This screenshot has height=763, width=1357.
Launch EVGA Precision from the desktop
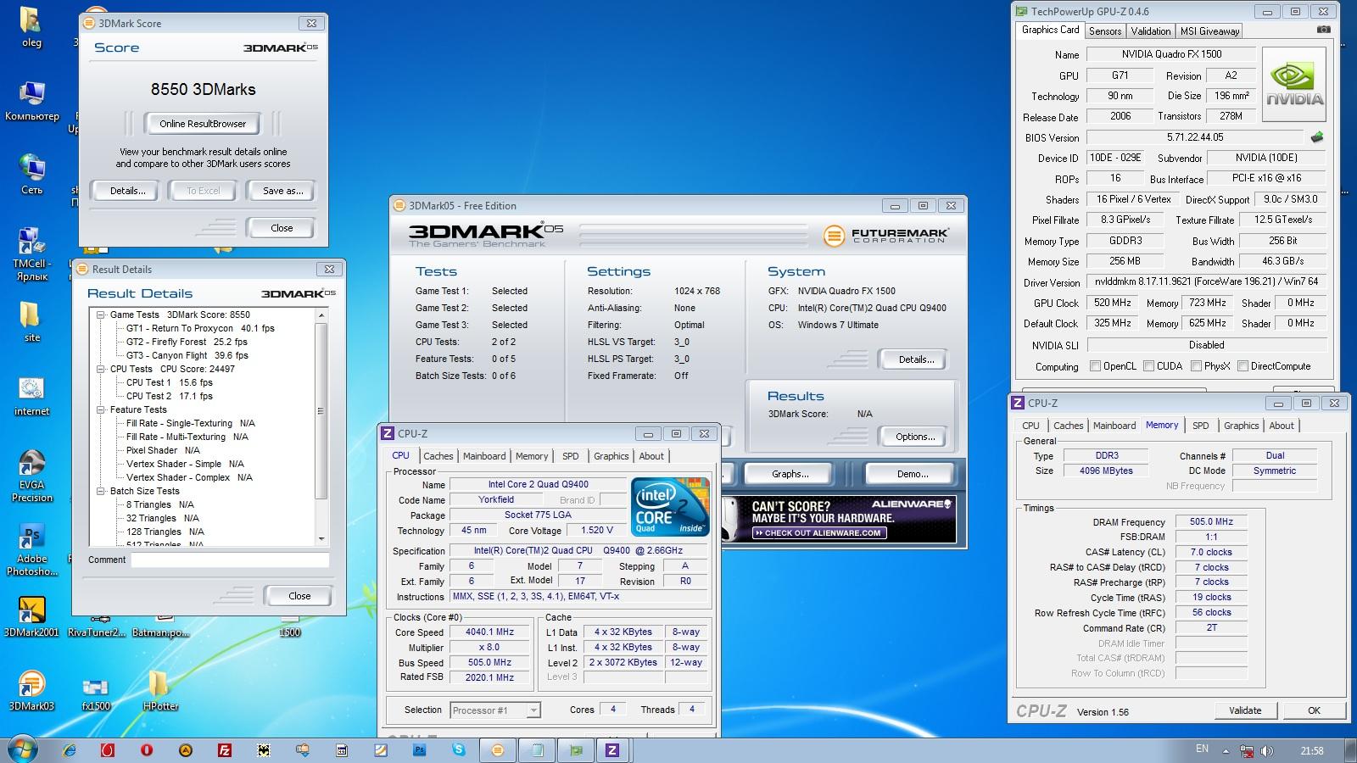click(x=31, y=476)
